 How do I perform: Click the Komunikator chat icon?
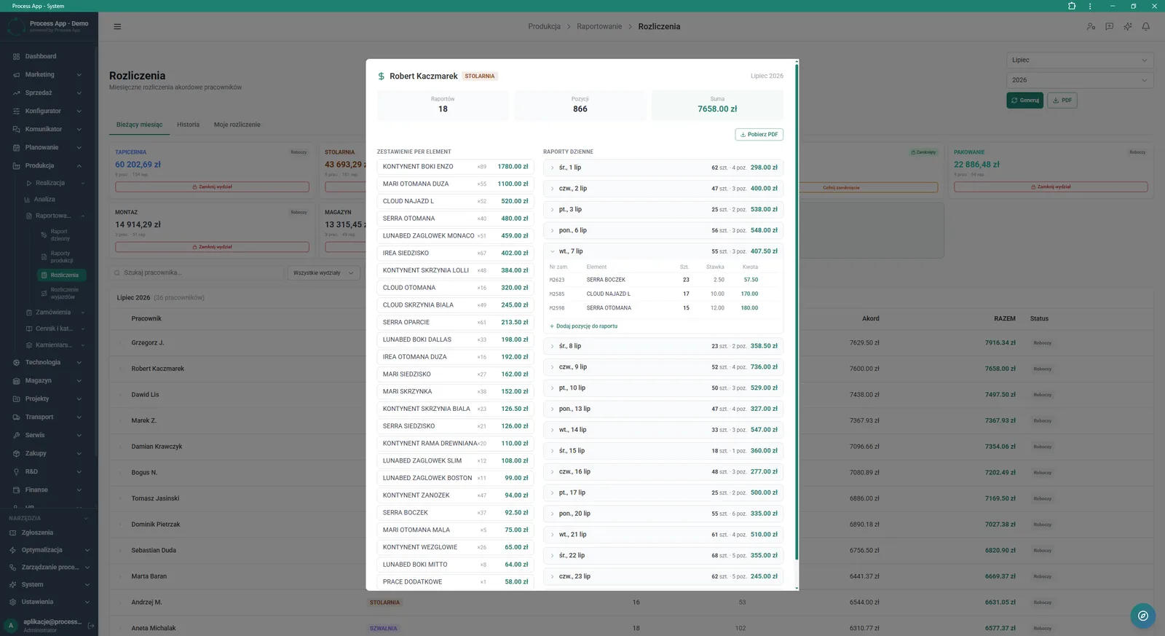pyautogui.click(x=16, y=129)
